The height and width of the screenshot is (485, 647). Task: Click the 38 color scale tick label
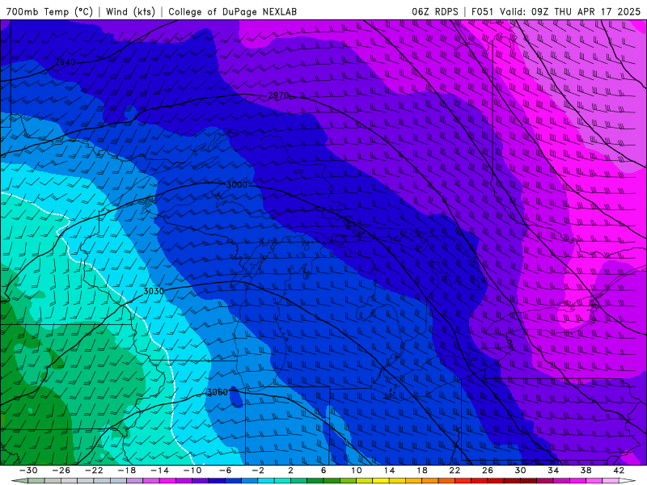(x=586, y=470)
